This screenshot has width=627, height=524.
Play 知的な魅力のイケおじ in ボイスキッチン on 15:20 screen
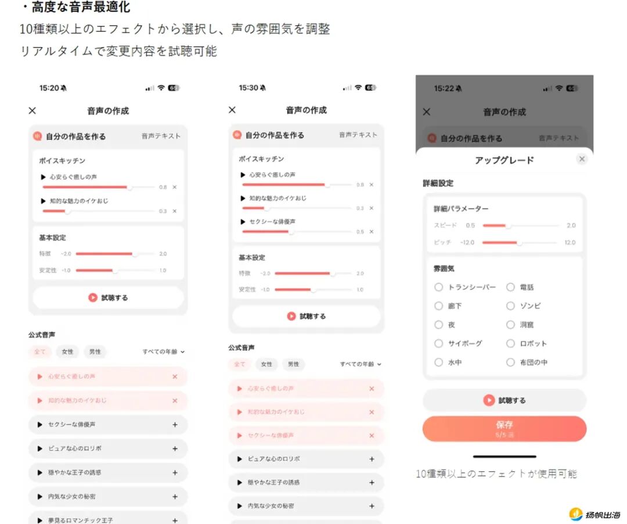pos(43,201)
